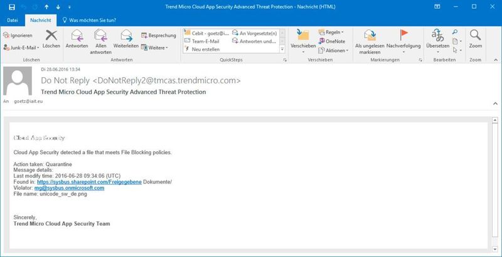Screen dimensions: 502x257
Task: Open the Regeln dropdown
Action: (331, 33)
